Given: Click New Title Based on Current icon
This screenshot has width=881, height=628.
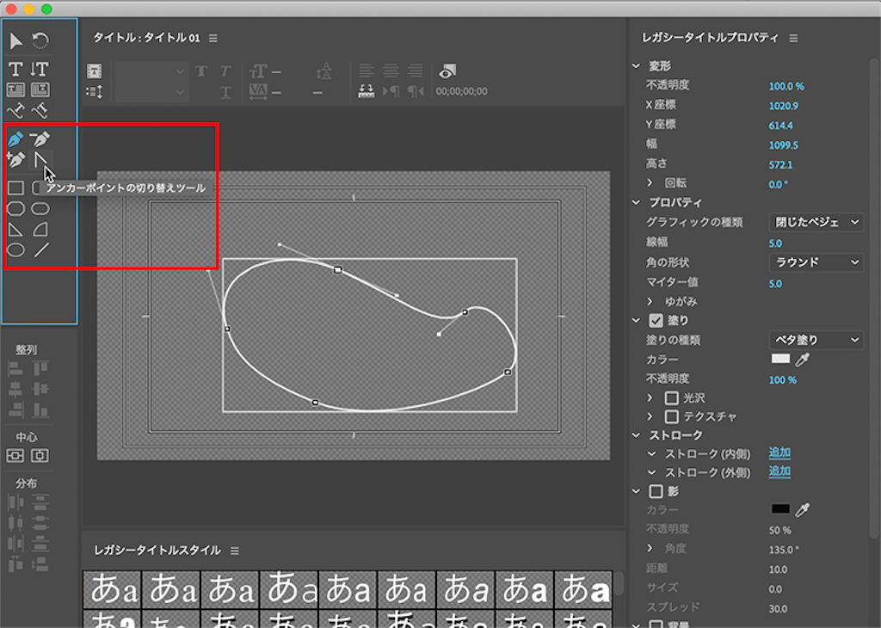Looking at the screenshot, I should (x=95, y=71).
